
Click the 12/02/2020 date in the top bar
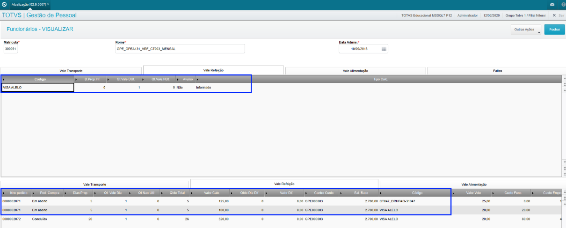pos(492,15)
